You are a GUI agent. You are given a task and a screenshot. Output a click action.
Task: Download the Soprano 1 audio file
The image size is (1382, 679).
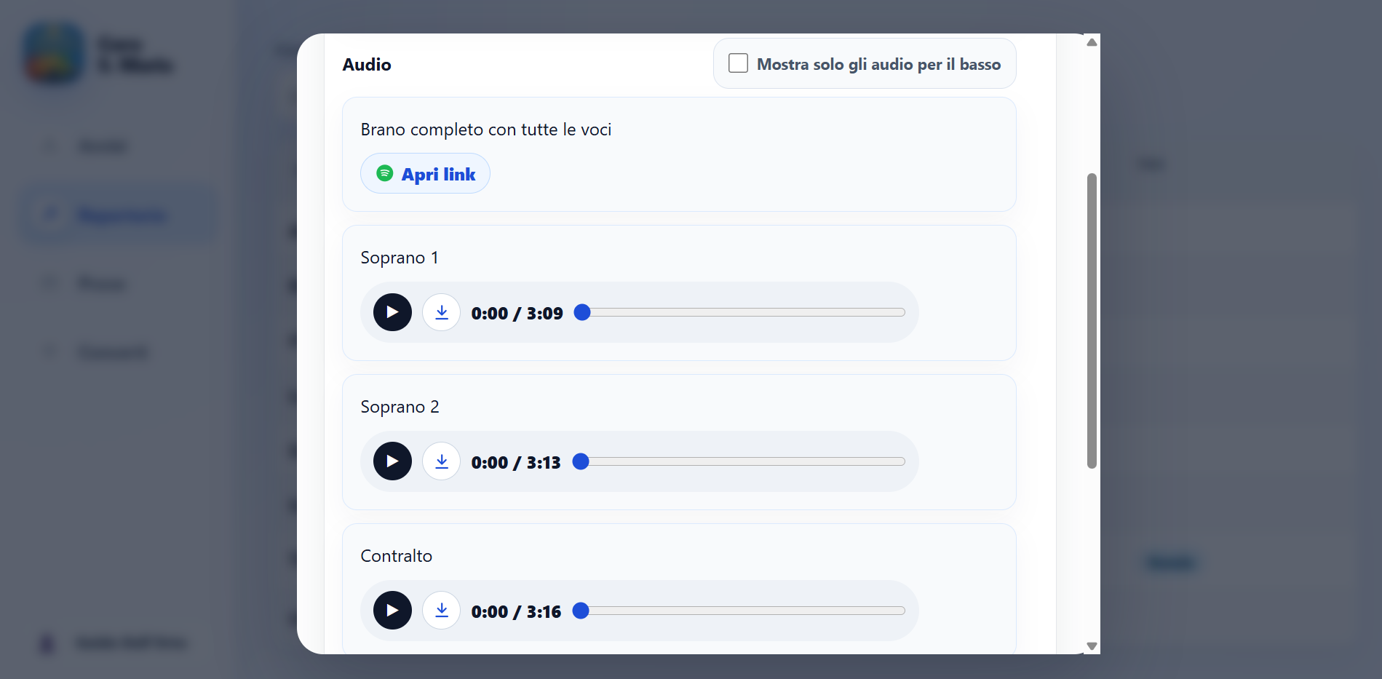442,312
